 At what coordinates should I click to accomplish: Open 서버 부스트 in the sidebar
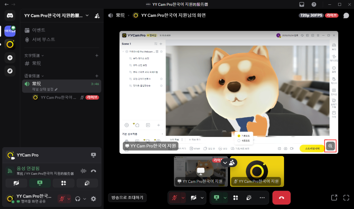[43, 39]
